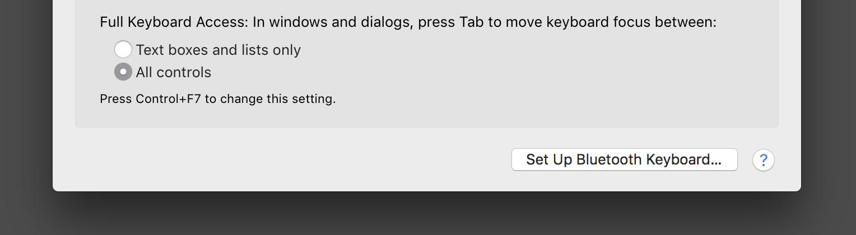Image resolution: width=856 pixels, height=235 pixels.
Task: Select the "Text boxes and lists only" radio button
Action: [x=123, y=50]
